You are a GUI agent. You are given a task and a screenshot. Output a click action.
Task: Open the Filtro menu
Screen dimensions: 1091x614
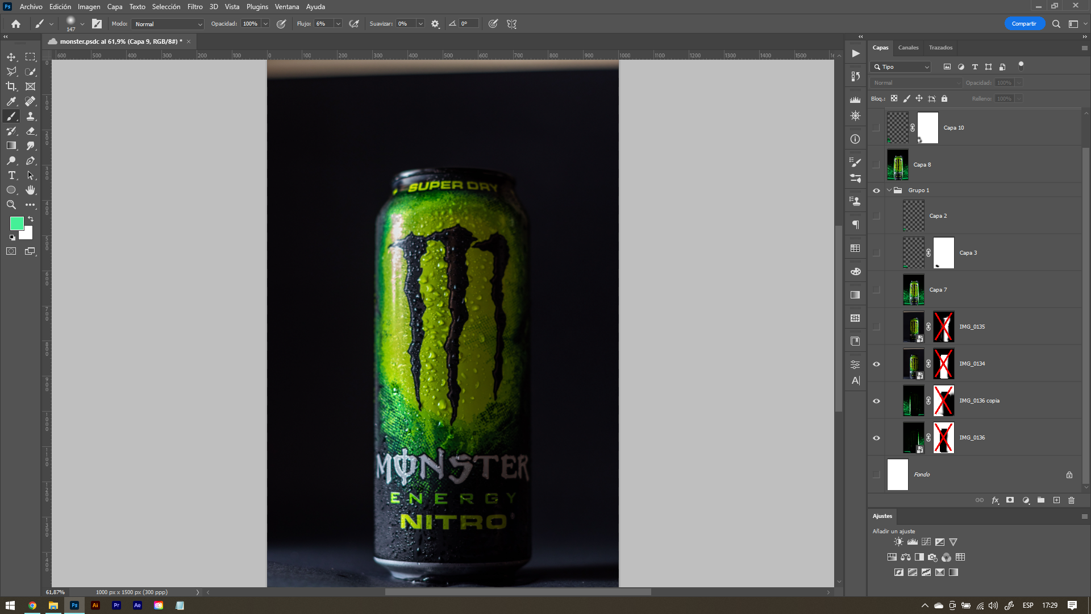(195, 7)
